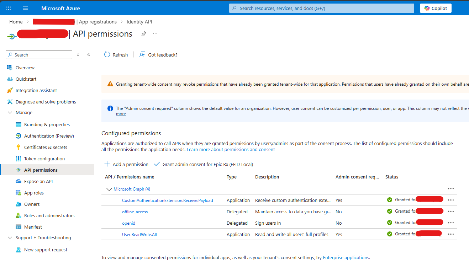Collapse the sidebar menu with double chevron
The width and height of the screenshot is (469, 267).
click(89, 55)
